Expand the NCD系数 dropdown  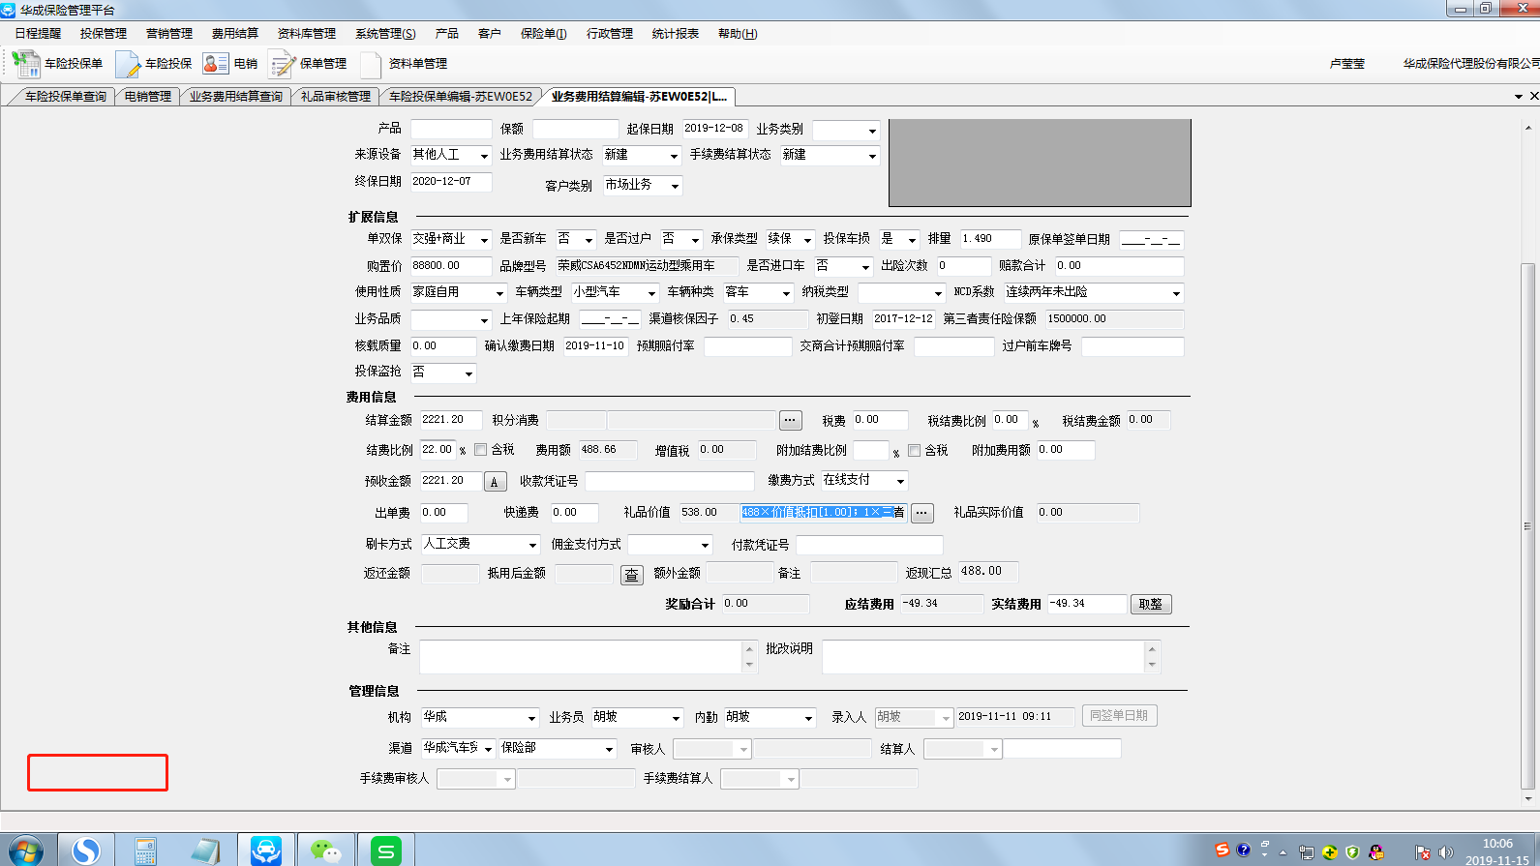click(1176, 293)
